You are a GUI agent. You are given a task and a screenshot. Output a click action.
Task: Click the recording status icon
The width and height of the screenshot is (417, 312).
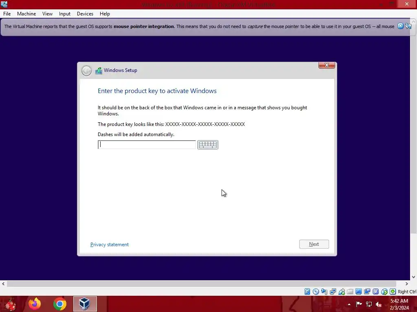[x=367, y=292]
